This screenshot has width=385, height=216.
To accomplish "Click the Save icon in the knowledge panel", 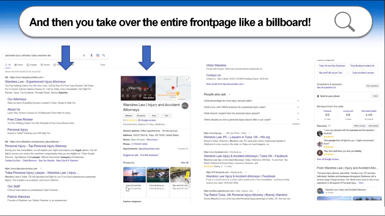I will (x=153, y=116).
